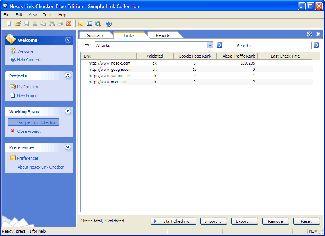
Task: Apply the filter with the arrow button
Action: point(219,45)
